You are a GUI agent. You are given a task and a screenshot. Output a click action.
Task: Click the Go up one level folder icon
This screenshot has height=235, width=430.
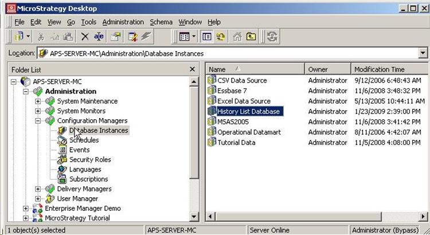click(251, 36)
